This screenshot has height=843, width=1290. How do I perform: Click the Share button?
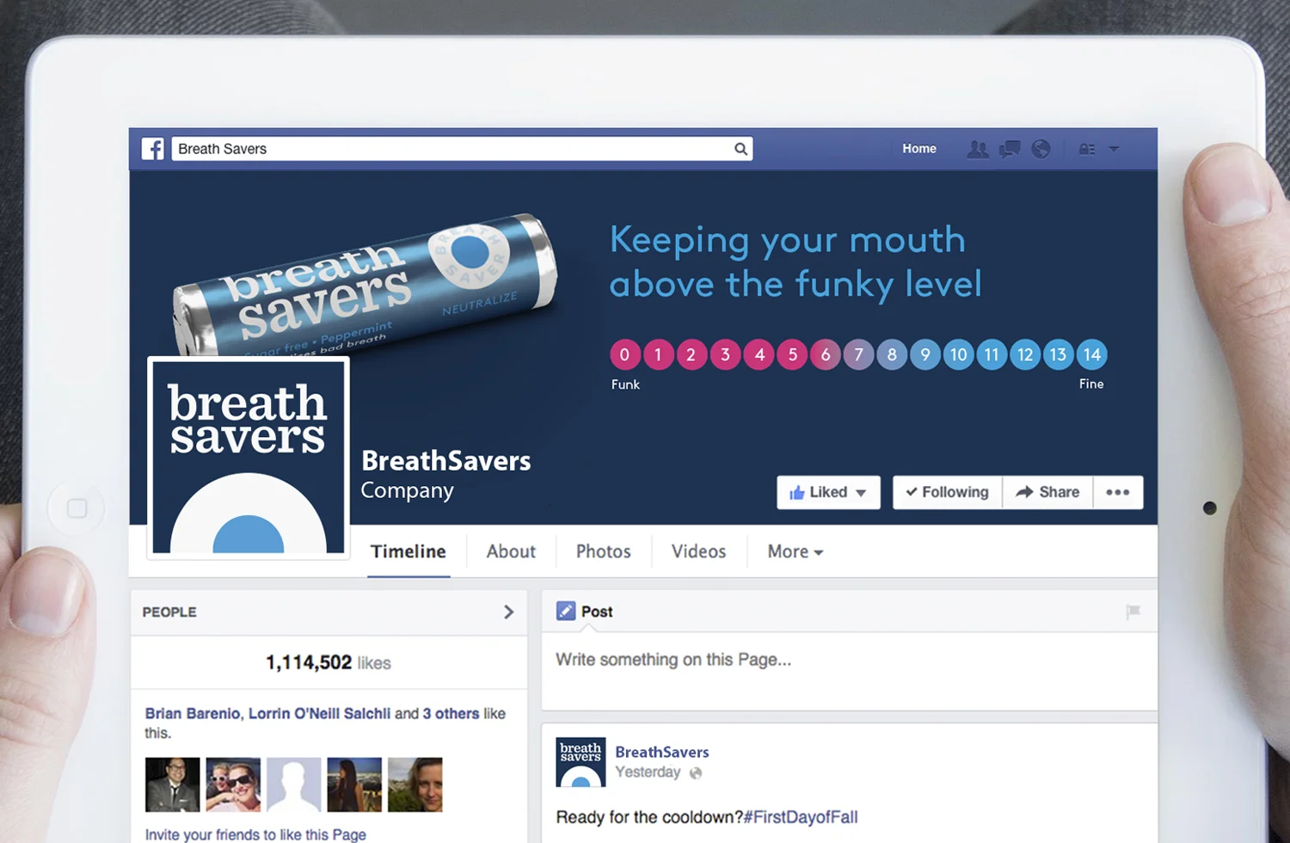pos(1047,492)
